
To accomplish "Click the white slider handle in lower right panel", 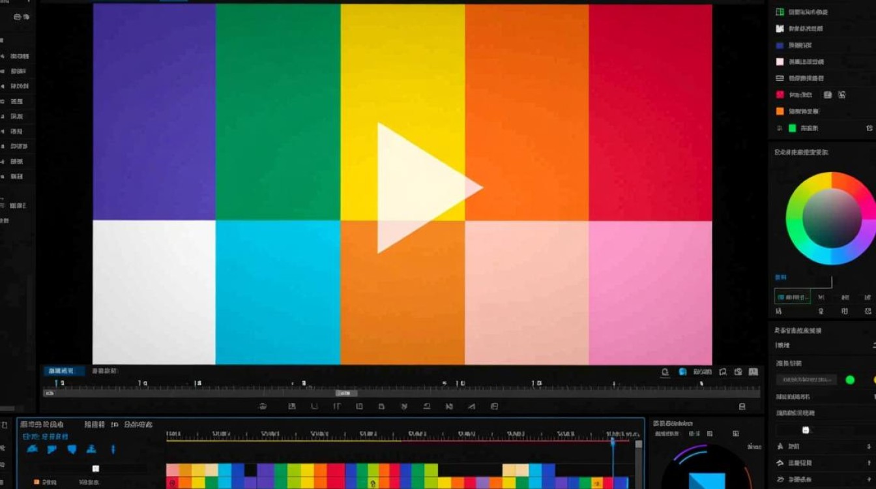I will tap(806, 430).
